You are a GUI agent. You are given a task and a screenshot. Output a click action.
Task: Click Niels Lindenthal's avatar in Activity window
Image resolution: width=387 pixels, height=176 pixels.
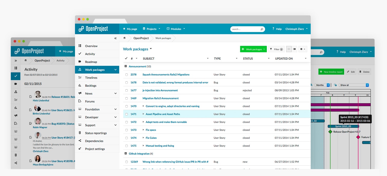click(x=38, y=94)
